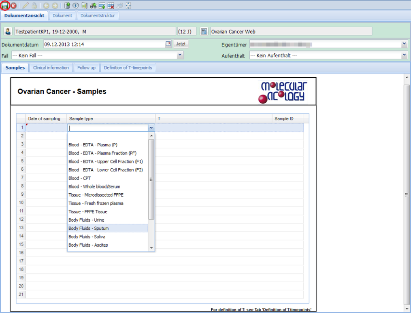The width and height of the screenshot is (411, 313).
Task: Click the sample type list scroll-down arrow
Action: (151, 248)
